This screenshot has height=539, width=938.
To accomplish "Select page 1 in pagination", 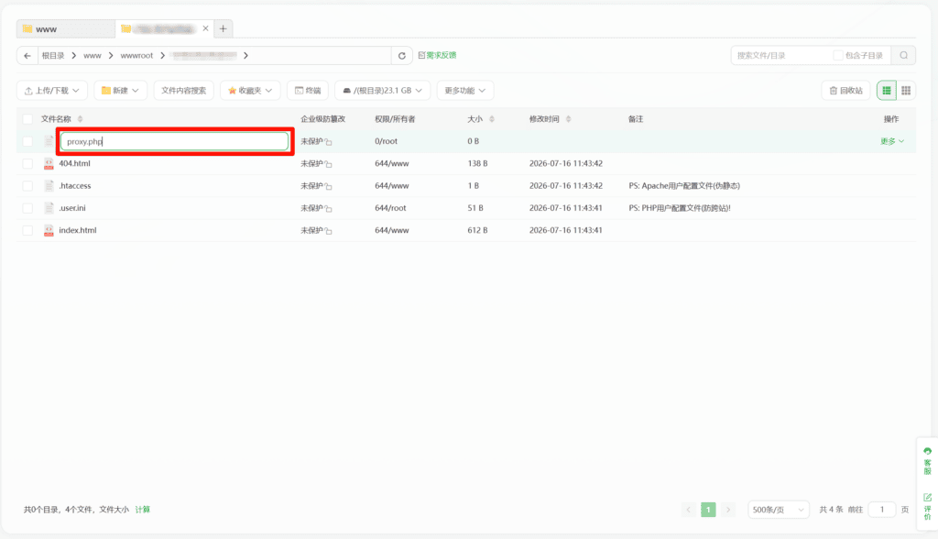I will (x=708, y=510).
